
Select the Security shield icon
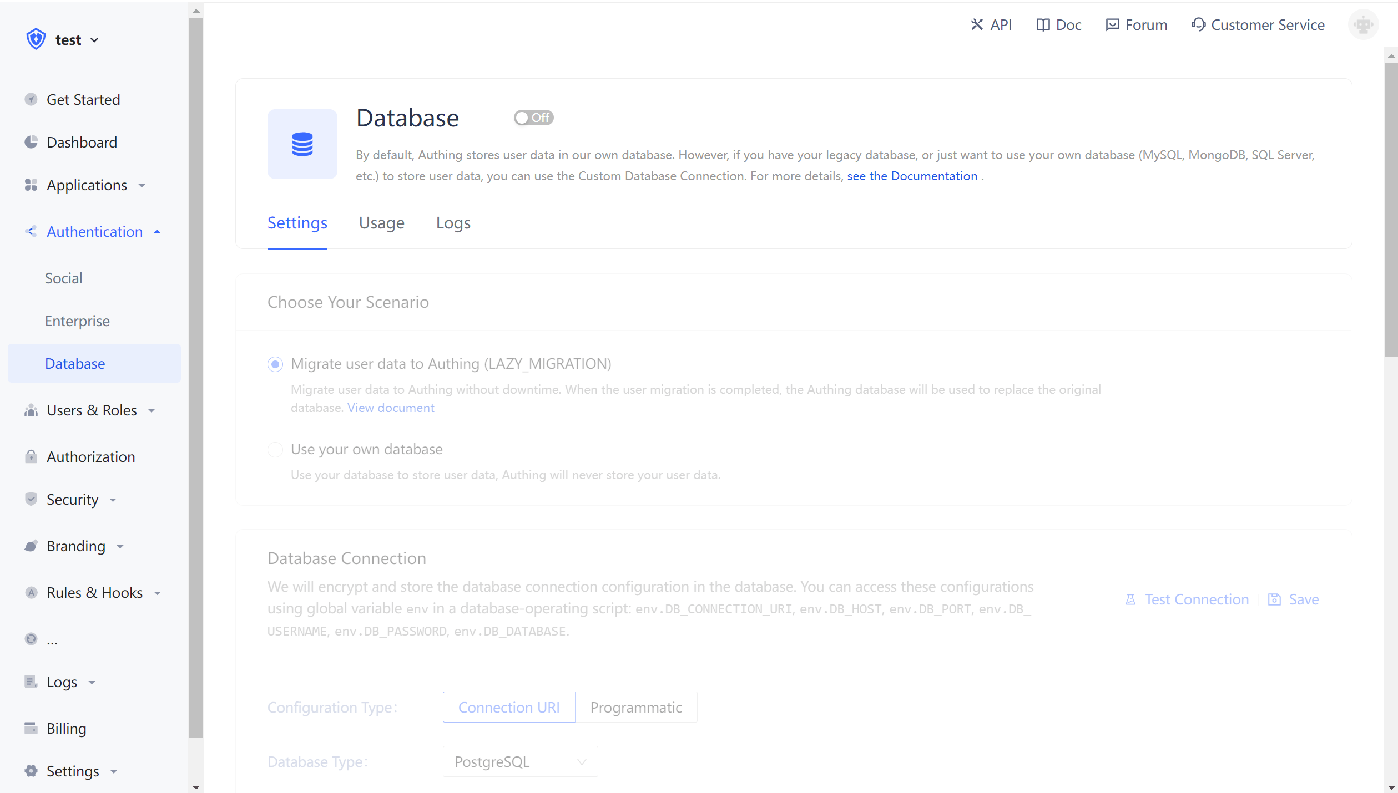tap(31, 499)
